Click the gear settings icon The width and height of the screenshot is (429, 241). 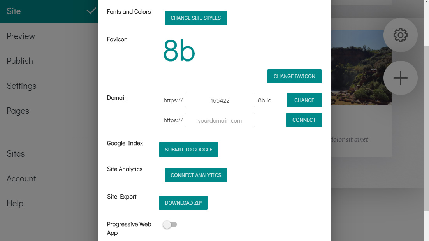point(400,35)
